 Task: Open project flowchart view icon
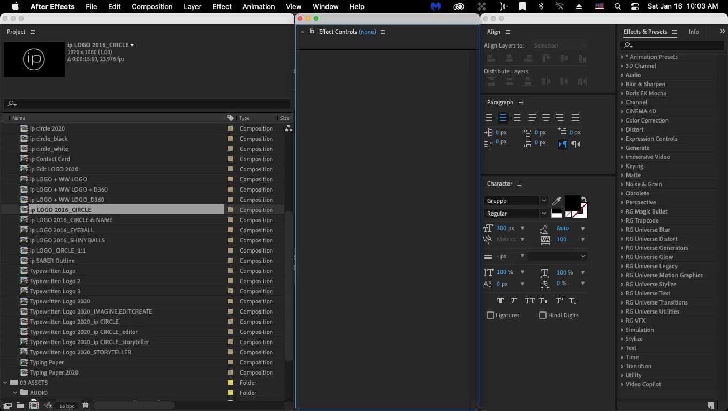point(289,128)
